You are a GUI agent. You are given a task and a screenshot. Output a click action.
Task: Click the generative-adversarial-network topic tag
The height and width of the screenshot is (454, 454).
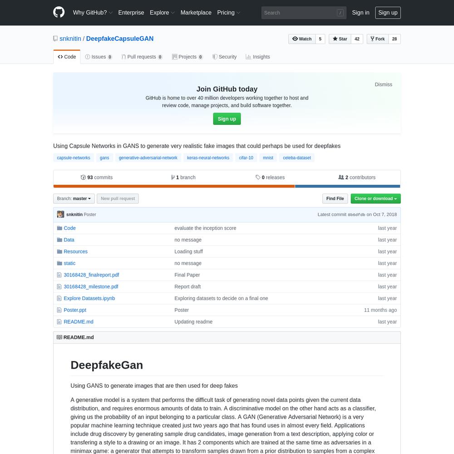point(148,158)
